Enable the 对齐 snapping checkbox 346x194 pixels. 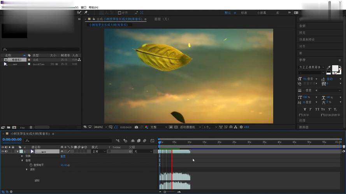pos(119,13)
